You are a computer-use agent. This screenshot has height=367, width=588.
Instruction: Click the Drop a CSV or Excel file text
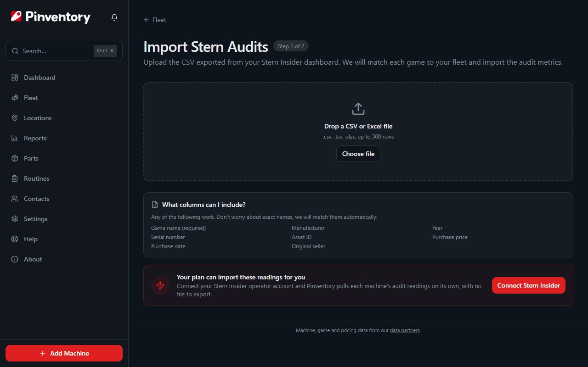click(x=358, y=126)
